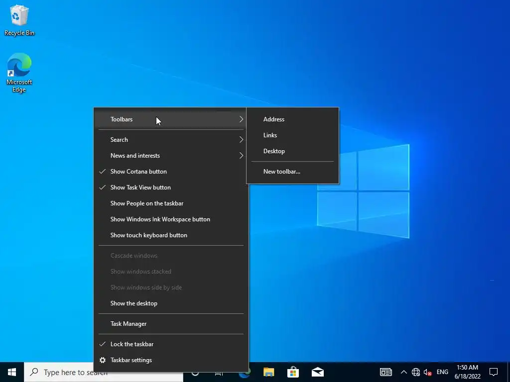The image size is (510, 382).
Task: Untick Show Cortana button
Action: (x=171, y=172)
